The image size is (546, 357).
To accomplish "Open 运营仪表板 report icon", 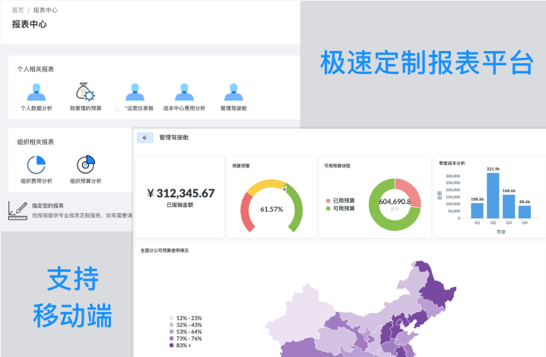I will coord(135,92).
